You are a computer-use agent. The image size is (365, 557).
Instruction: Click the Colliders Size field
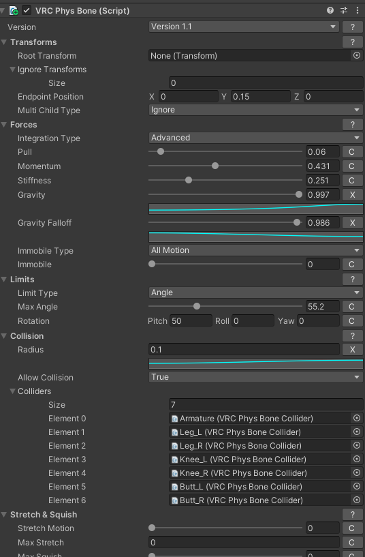266,404
